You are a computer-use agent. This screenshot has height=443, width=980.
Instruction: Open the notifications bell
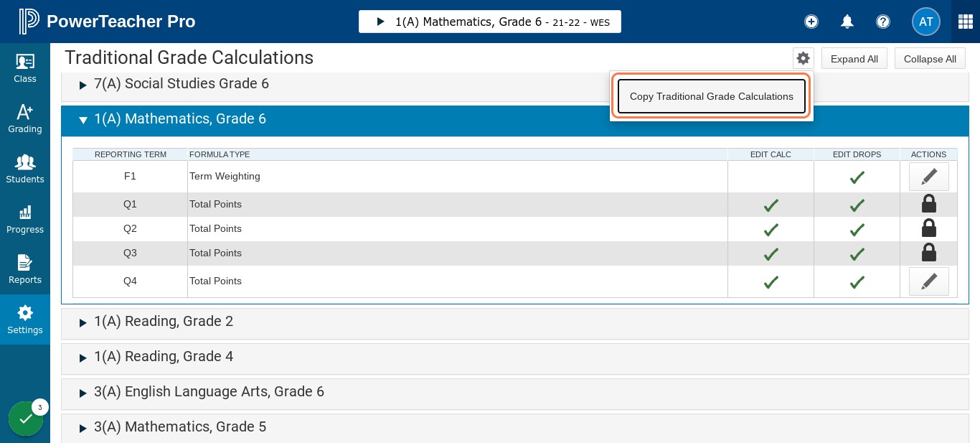coord(847,22)
